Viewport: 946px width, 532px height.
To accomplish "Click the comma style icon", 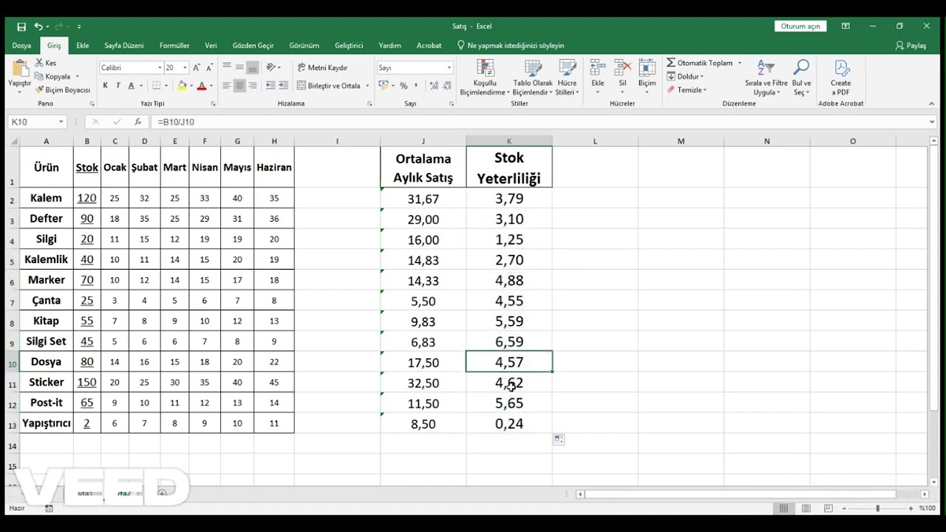I will click(x=415, y=86).
